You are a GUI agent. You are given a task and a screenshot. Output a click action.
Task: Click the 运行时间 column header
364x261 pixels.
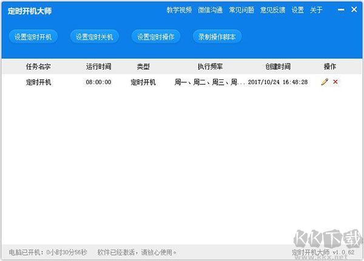(98, 67)
